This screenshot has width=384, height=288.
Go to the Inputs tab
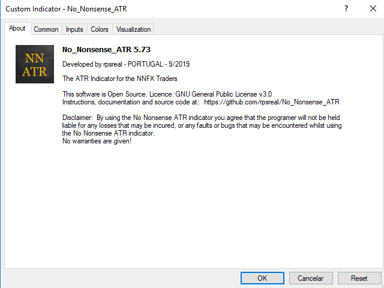coord(74,29)
